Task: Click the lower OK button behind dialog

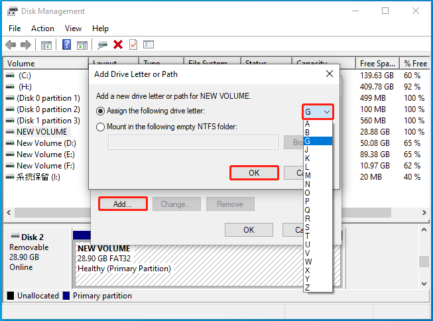Action: point(249,230)
